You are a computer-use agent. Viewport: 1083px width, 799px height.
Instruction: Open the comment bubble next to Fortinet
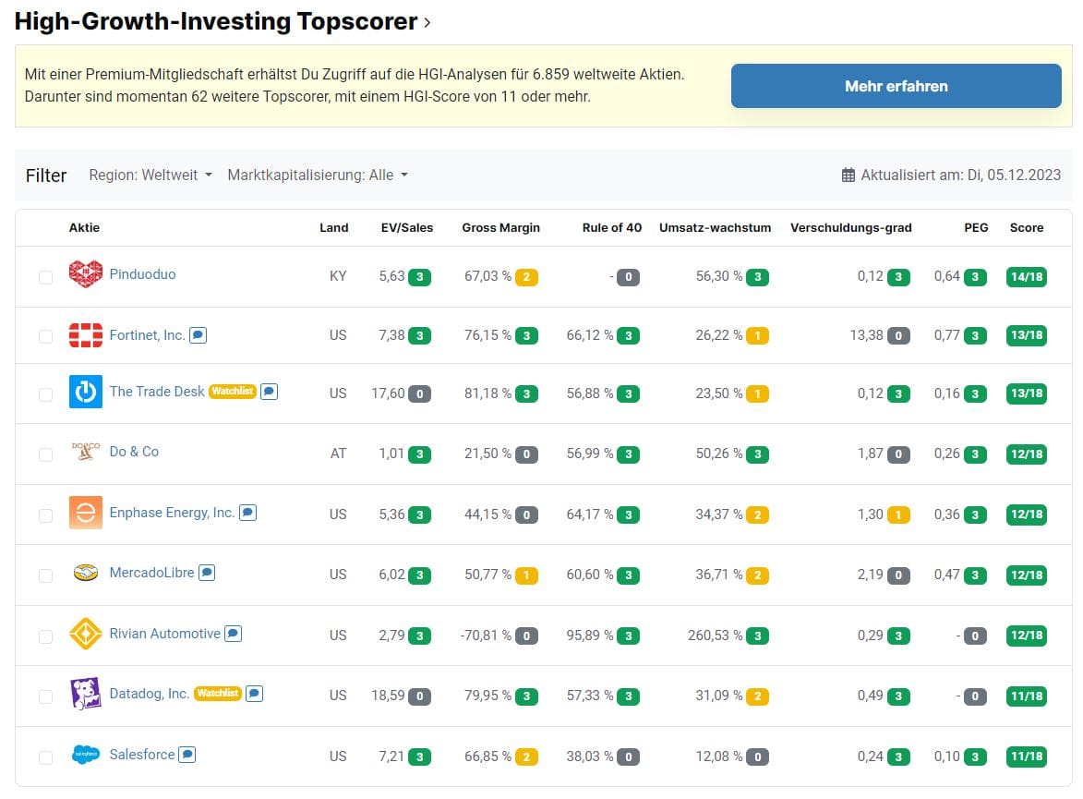(x=198, y=335)
